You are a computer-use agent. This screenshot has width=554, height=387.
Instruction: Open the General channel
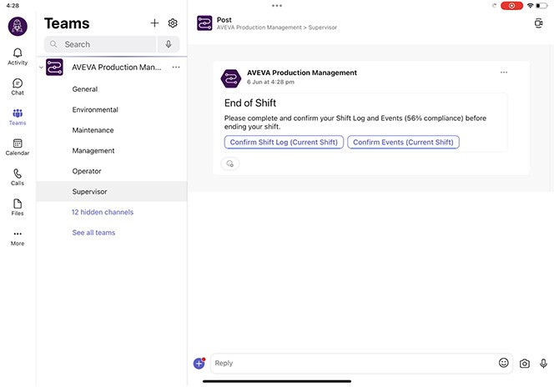tap(112, 89)
